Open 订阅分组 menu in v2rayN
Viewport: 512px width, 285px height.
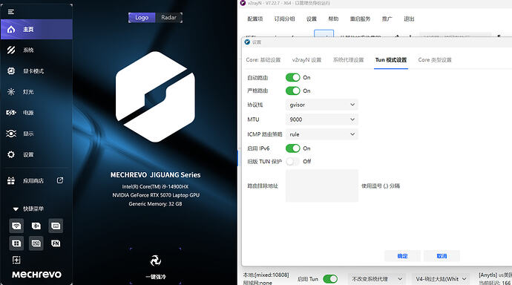pos(284,19)
